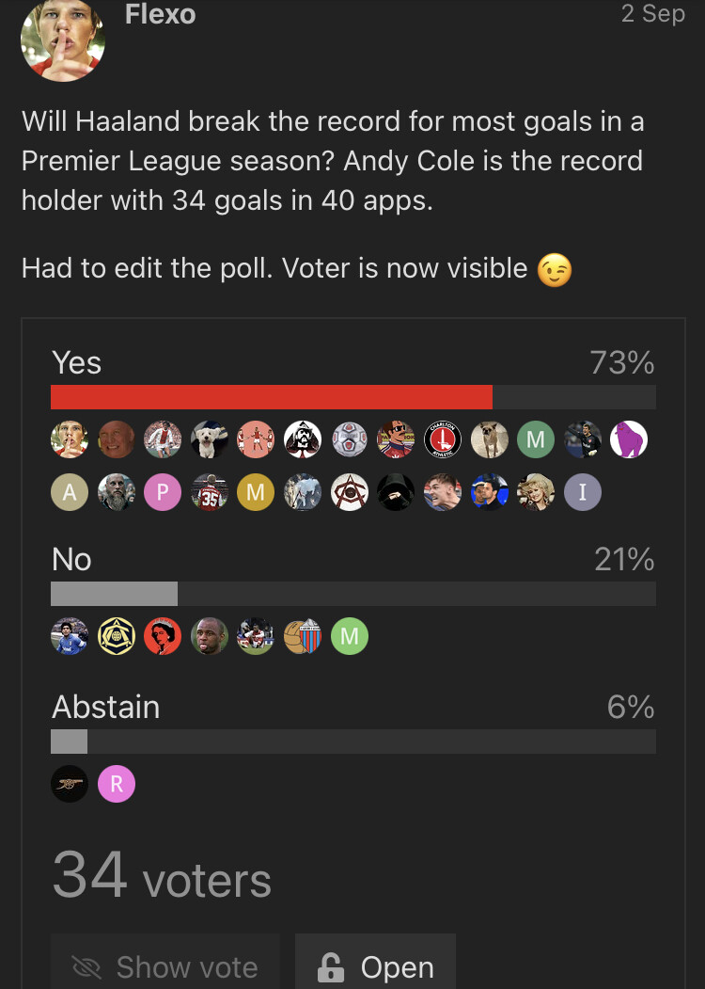Tap the purple gorilla voter avatar
Image resolution: width=705 pixels, height=989 pixels.
point(629,439)
